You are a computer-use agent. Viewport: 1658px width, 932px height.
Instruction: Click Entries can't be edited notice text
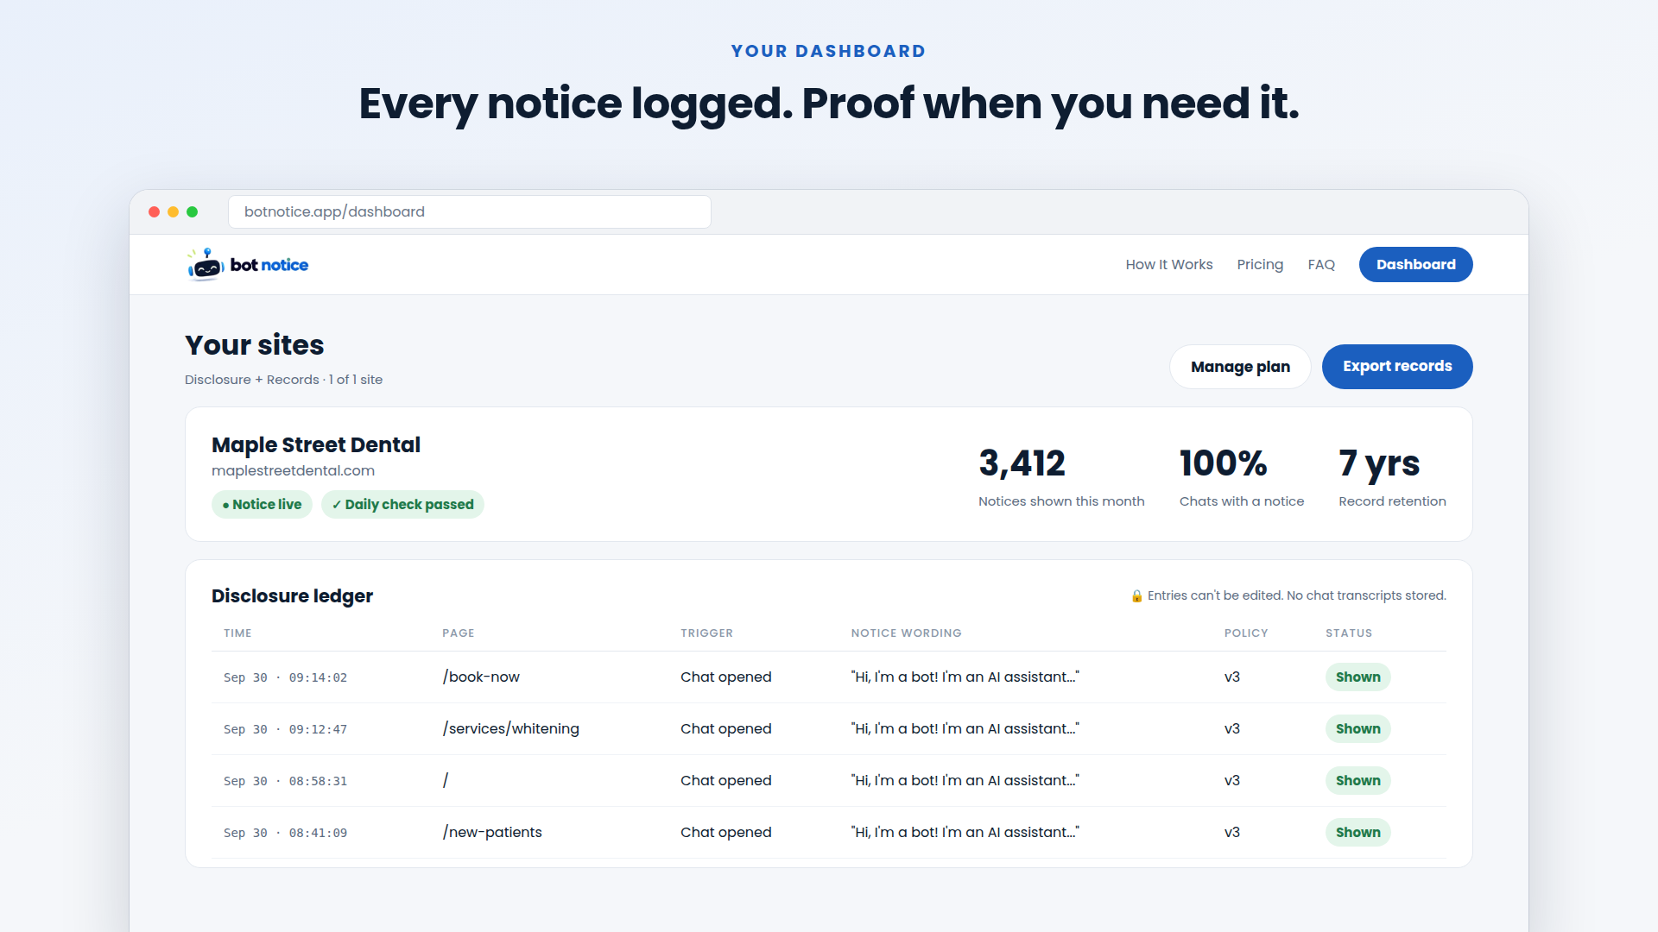[1296, 596]
